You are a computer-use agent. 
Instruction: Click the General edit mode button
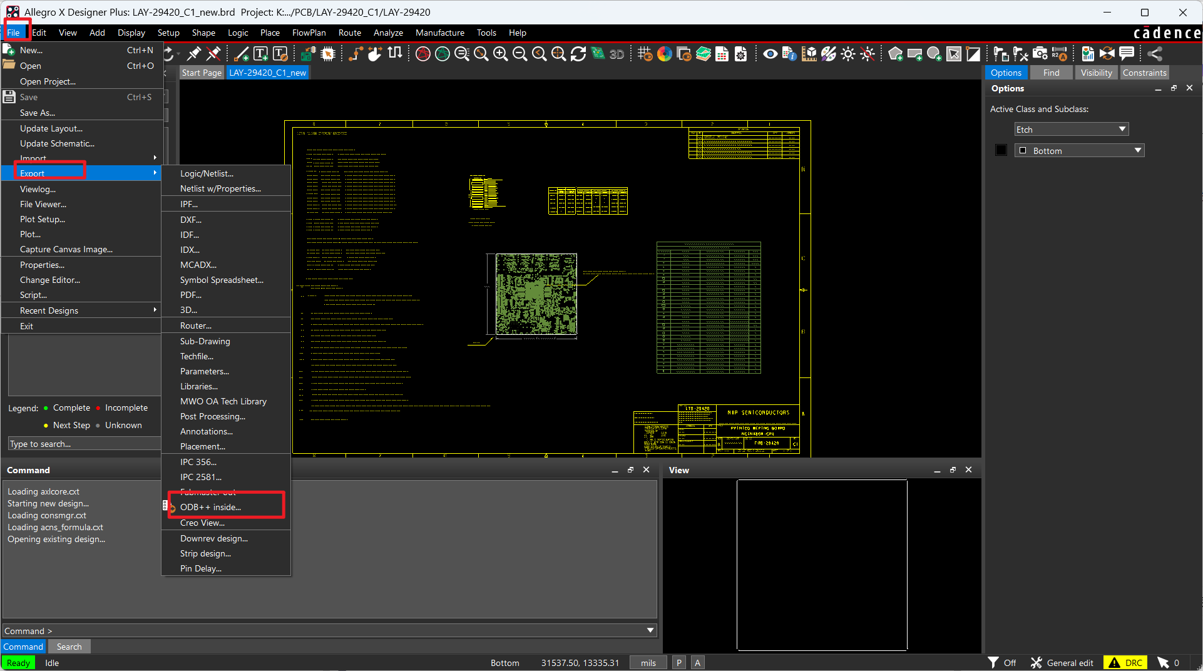(1062, 663)
